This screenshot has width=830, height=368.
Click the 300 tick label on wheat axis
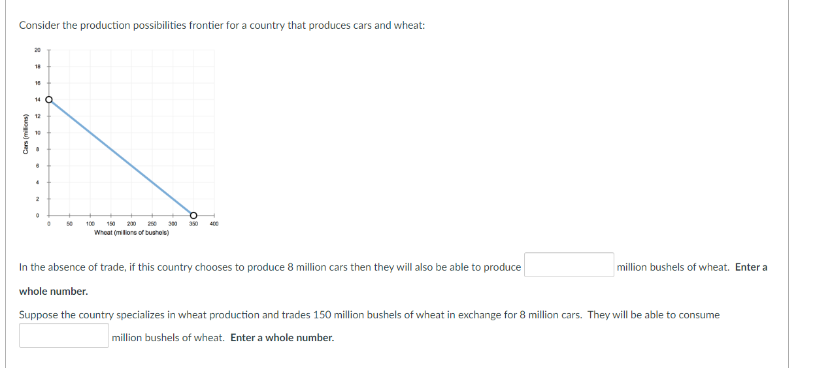tap(173, 224)
